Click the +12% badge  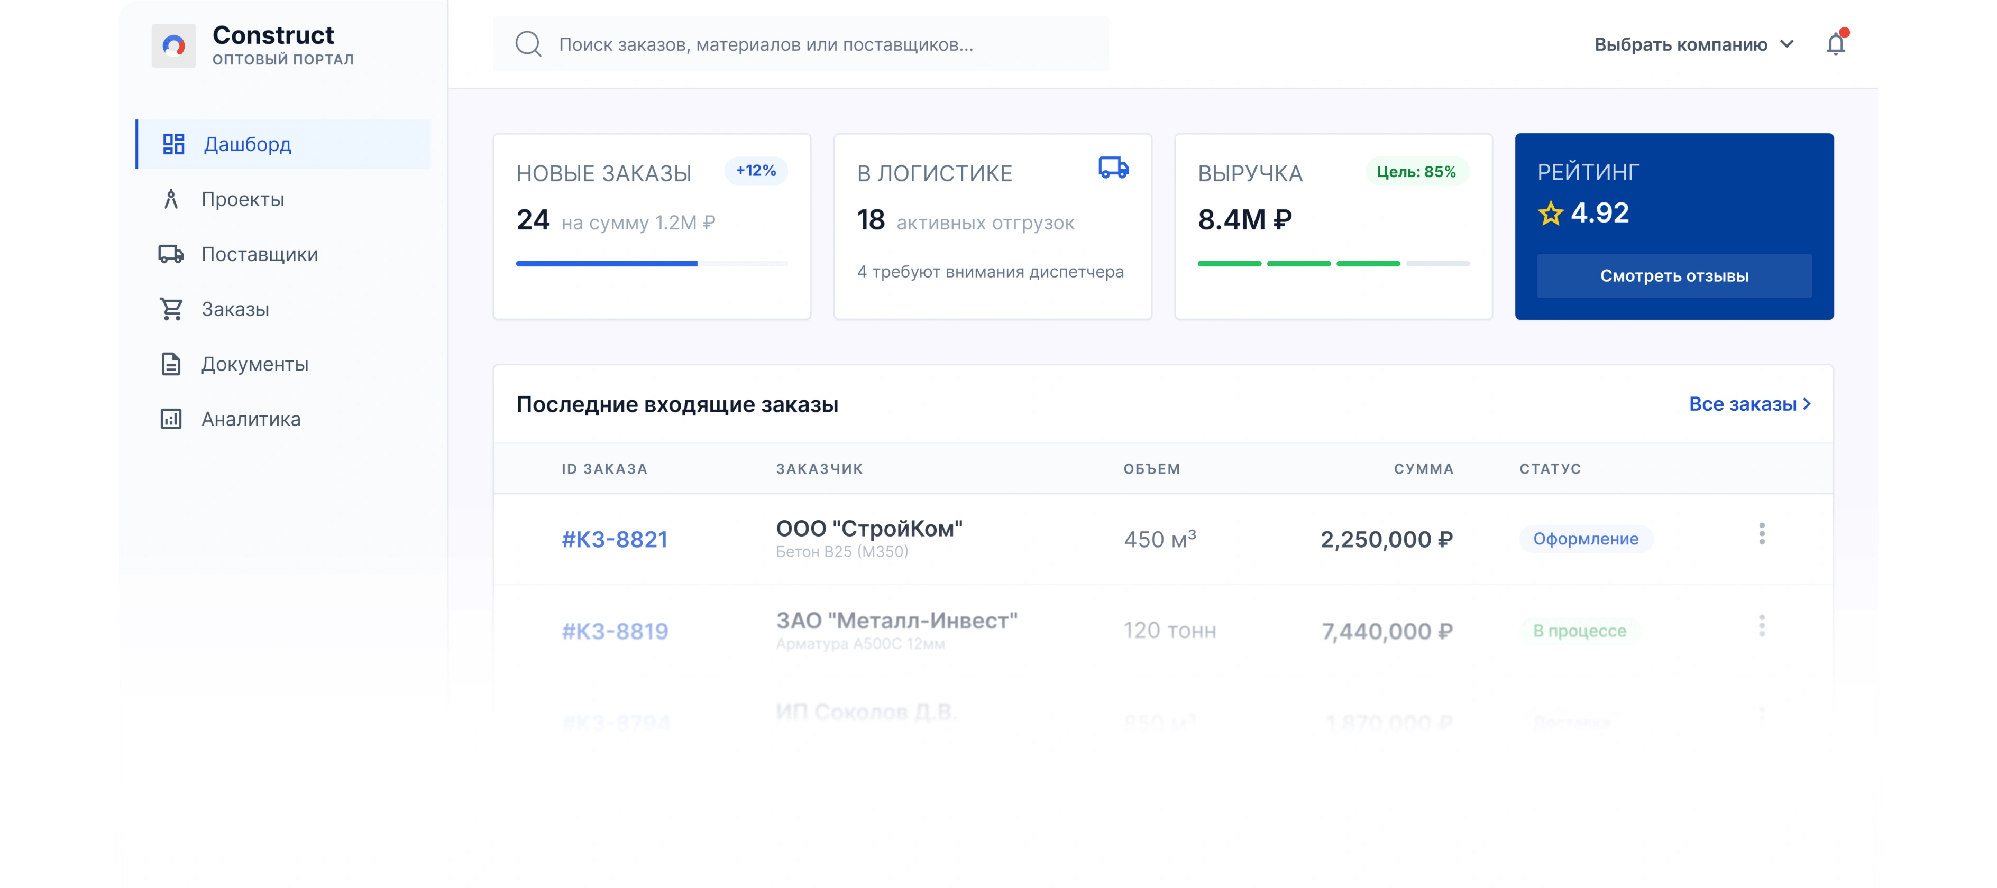pos(755,171)
